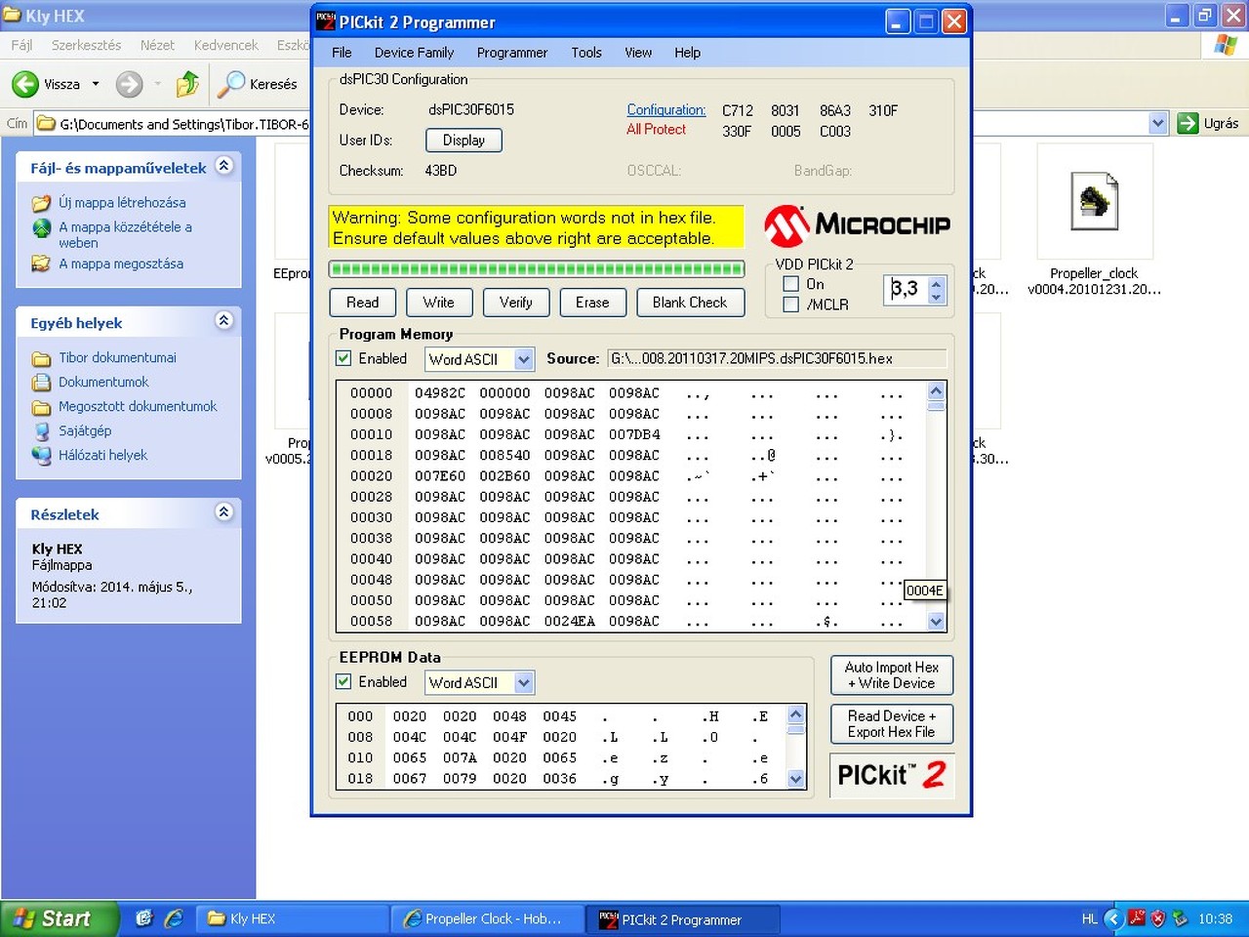Open Explorer Szerkesztés menu
This screenshot has width=1249, height=937.
[x=86, y=45]
